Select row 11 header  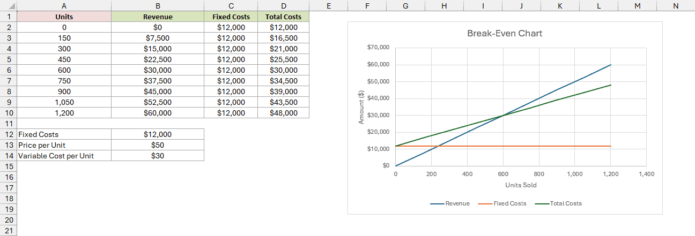tap(9, 124)
